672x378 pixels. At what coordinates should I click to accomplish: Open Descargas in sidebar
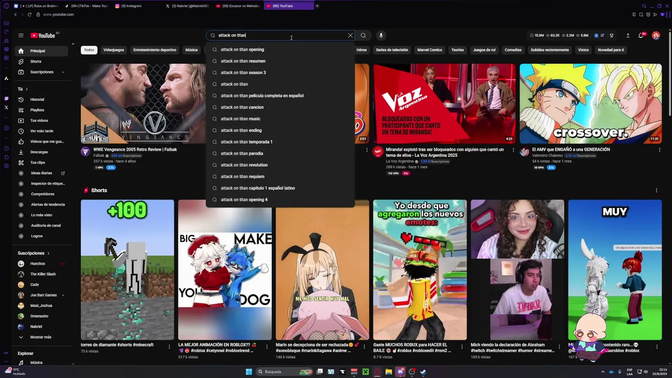[42, 152]
